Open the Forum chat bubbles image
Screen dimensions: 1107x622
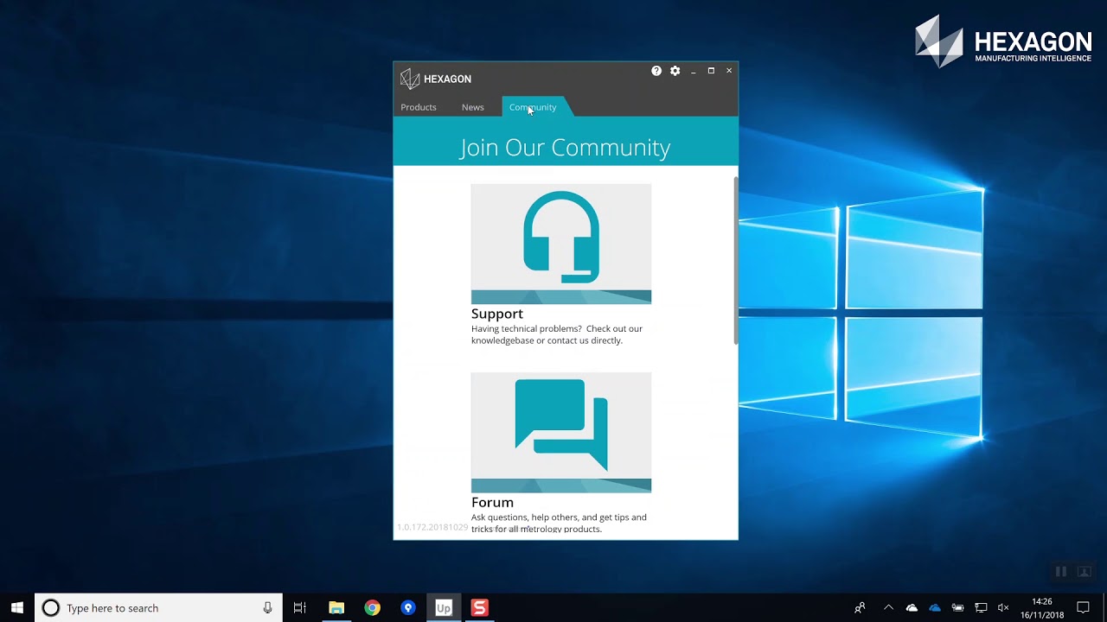(x=561, y=432)
